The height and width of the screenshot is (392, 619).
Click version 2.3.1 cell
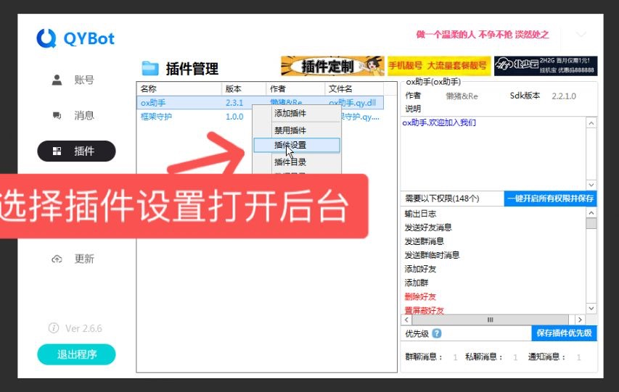point(234,103)
